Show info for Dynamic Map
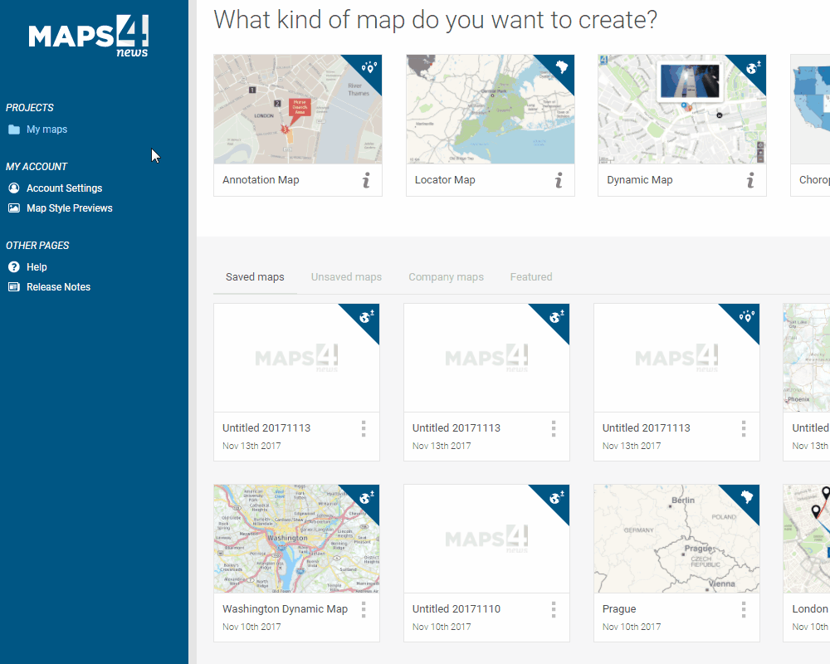Viewport: 830px width, 664px height. click(750, 181)
